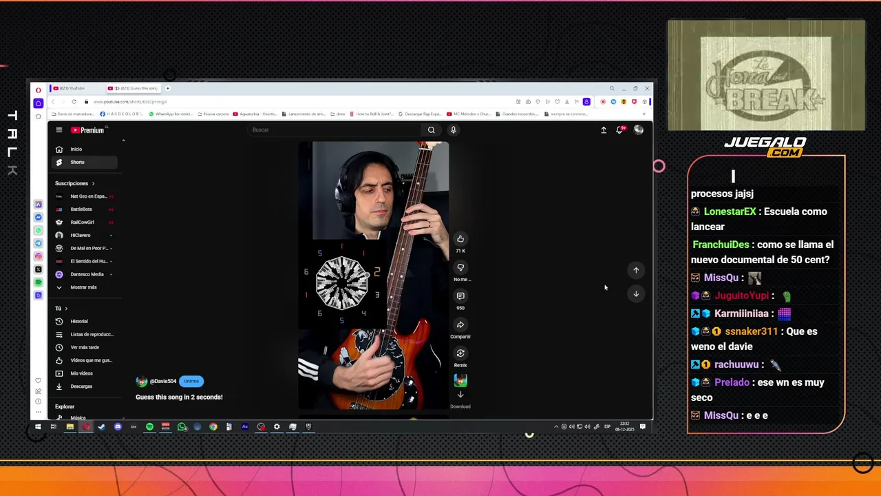The width and height of the screenshot is (881, 496).
Task: Activate voice search microphone icon
Action: coord(453,130)
